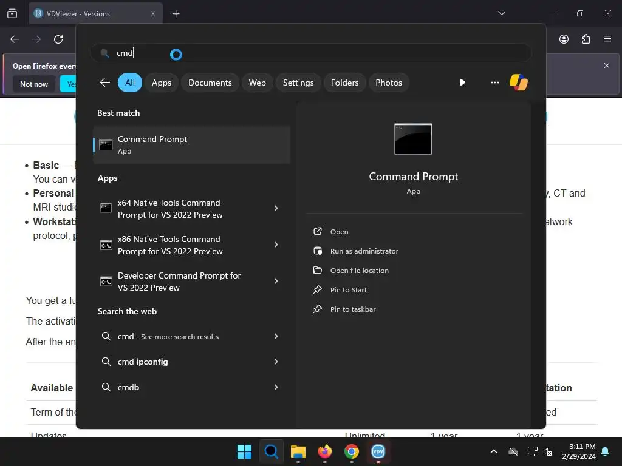Screen dimensions: 622x466
Task: Click the muted volume tray icon
Action: (548, 451)
